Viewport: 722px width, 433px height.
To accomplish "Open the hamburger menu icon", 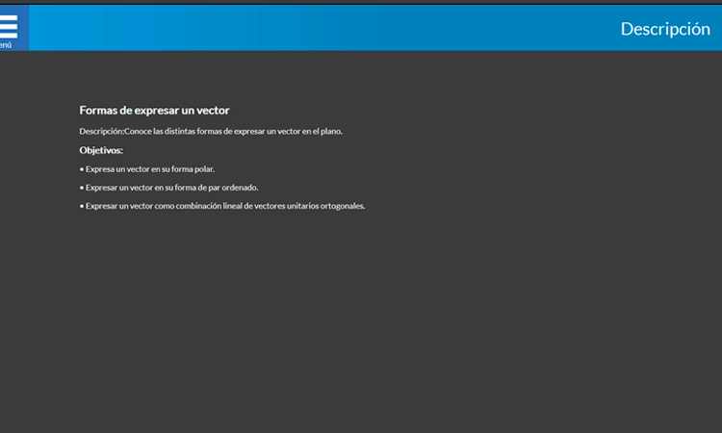I will pos(10,23).
